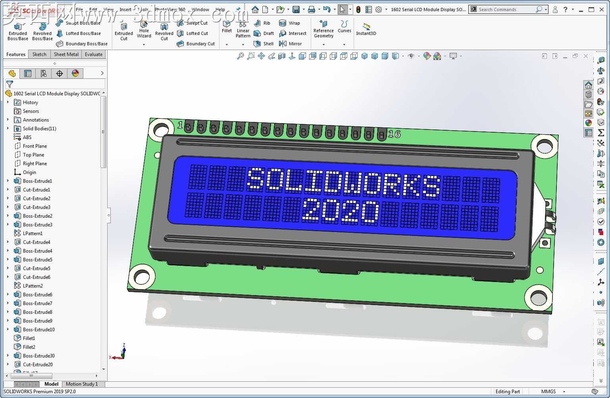Open the Window menu
Screen dimensions: 610x398
(200, 10)
